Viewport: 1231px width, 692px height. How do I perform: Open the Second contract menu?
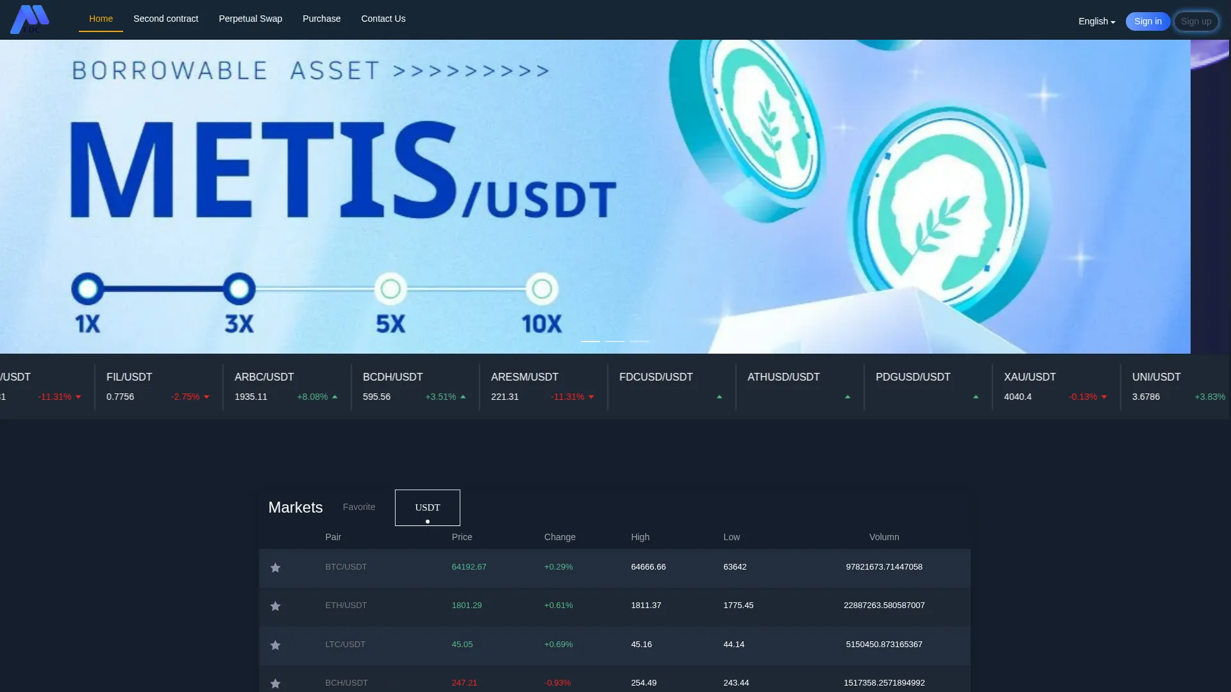pos(165,19)
